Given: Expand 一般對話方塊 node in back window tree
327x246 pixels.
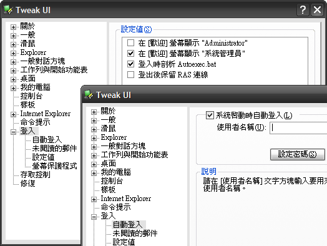Looking at the screenshot, I should [x=13, y=62].
